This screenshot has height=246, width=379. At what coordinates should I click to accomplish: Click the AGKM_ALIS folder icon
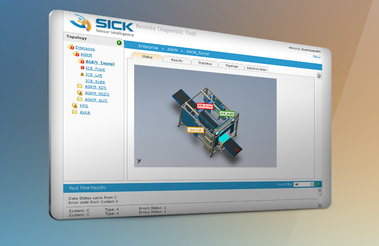80,99
